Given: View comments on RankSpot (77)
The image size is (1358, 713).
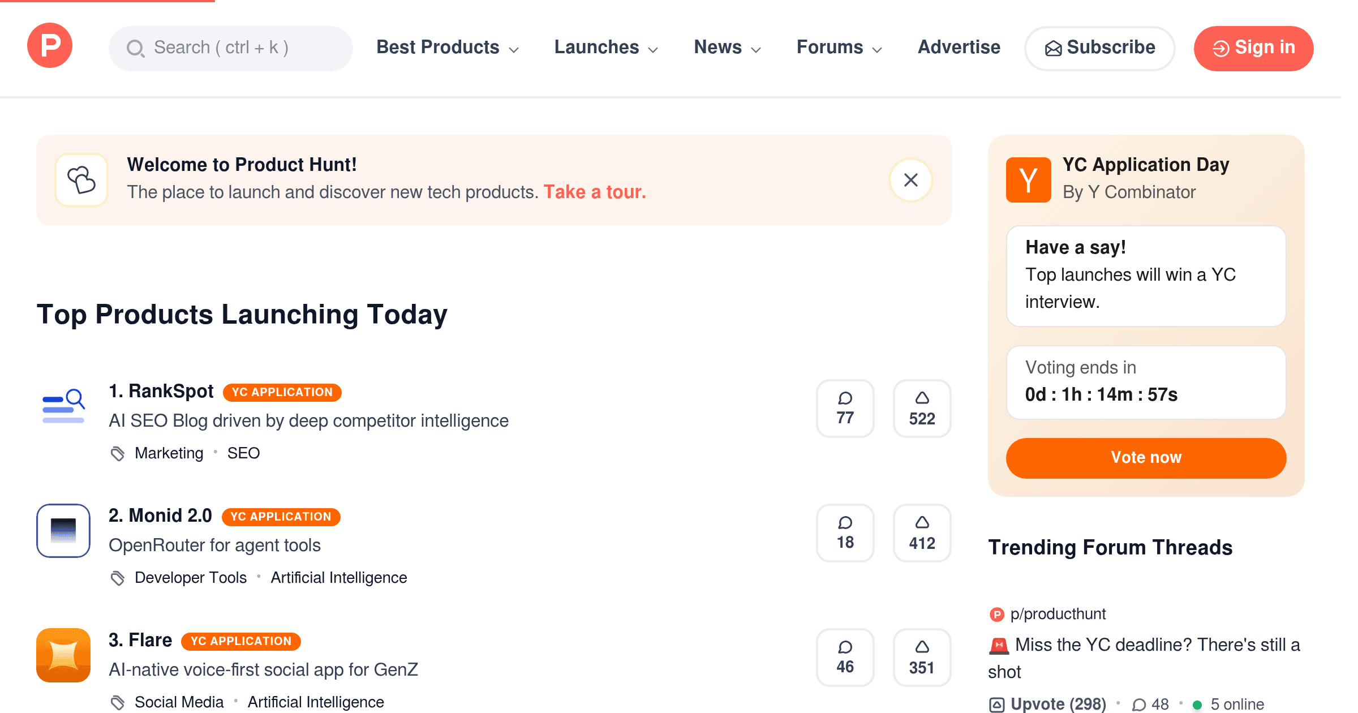Looking at the screenshot, I should [x=845, y=409].
